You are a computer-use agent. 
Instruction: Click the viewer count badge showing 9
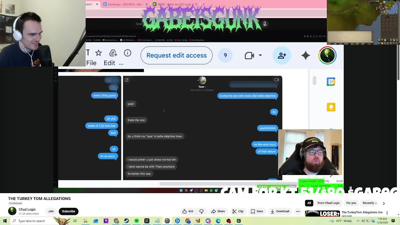[x=225, y=56]
